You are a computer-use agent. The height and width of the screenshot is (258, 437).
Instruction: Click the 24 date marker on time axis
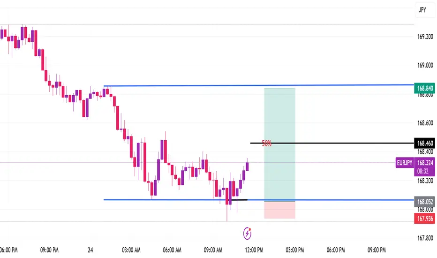tap(90, 250)
